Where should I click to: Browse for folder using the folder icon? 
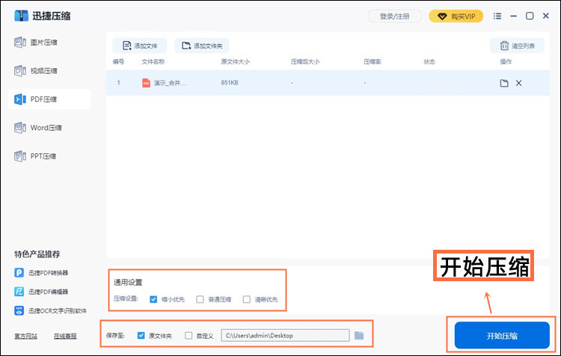tap(360, 336)
